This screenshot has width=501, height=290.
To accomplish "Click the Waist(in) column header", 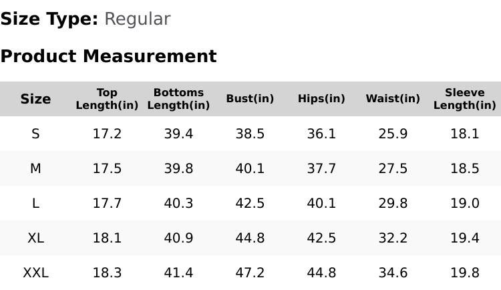I will click(x=393, y=99).
